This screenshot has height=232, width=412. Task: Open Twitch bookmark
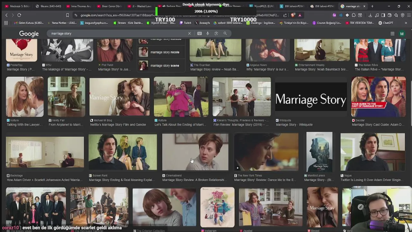pyautogui.click(x=185, y=23)
